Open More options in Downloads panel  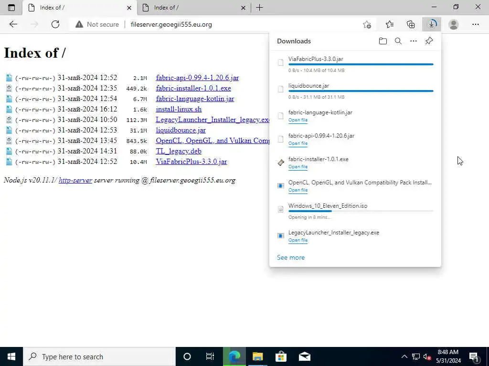pos(413,41)
